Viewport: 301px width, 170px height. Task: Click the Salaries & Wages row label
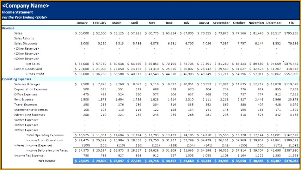click(27, 84)
